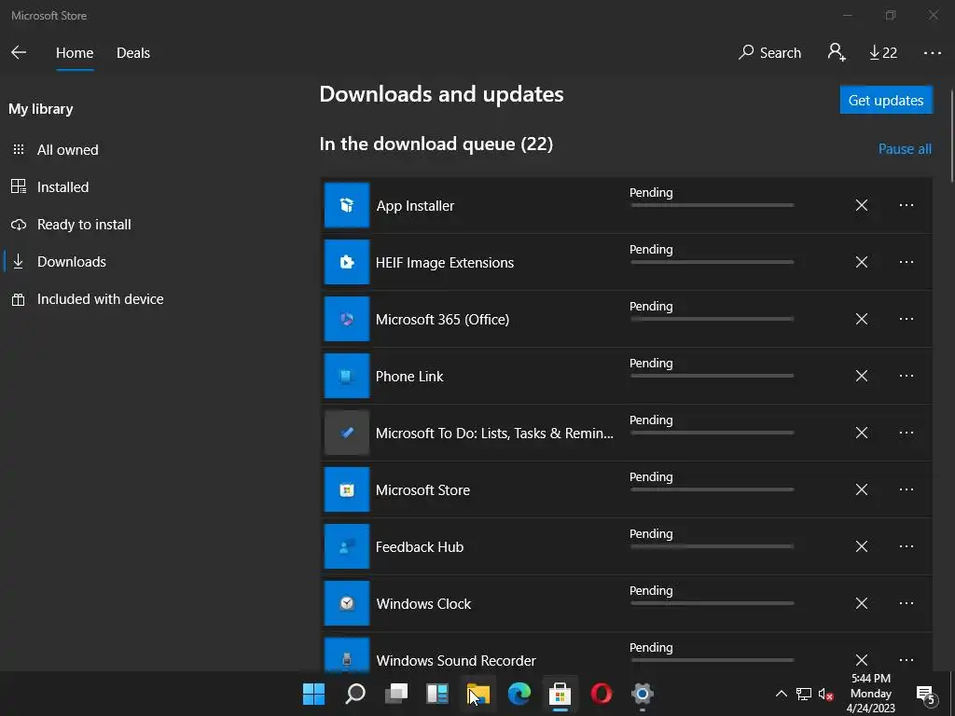This screenshot has height=716, width=955.
Task: Click the App Installer name text
Action: (x=415, y=206)
